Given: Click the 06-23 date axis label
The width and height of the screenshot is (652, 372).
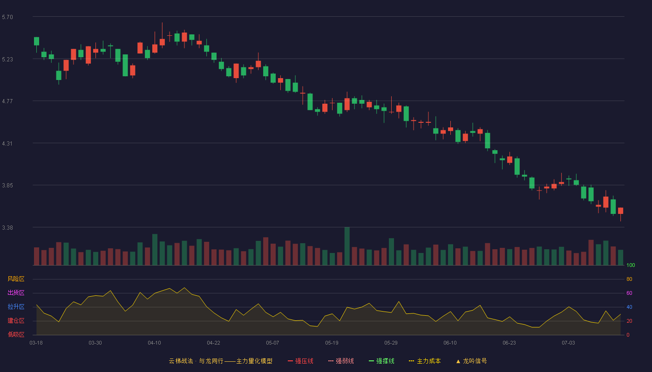Looking at the screenshot, I should 509,343.
